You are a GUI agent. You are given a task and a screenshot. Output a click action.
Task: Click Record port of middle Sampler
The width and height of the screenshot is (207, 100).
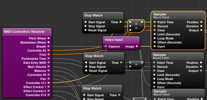tap(154, 67)
